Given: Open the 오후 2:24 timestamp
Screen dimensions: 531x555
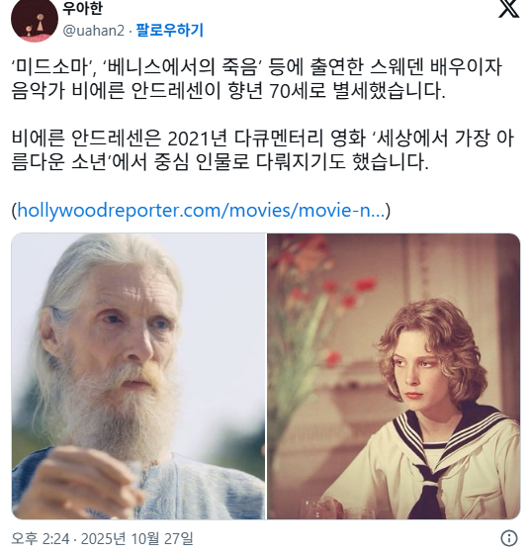Looking at the screenshot, I should tap(41, 539).
